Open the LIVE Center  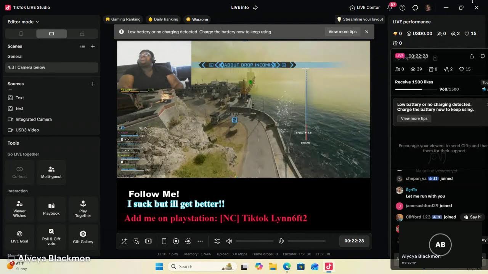tap(364, 7)
